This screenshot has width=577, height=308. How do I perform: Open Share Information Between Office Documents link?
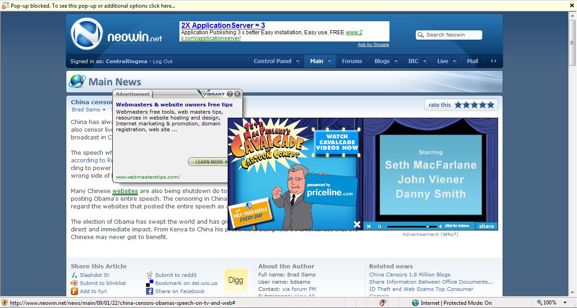(x=431, y=282)
